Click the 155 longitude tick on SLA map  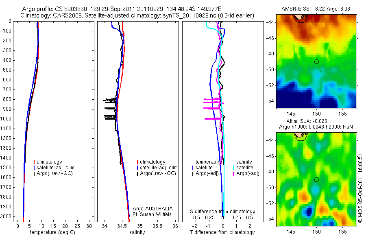pos(343,232)
